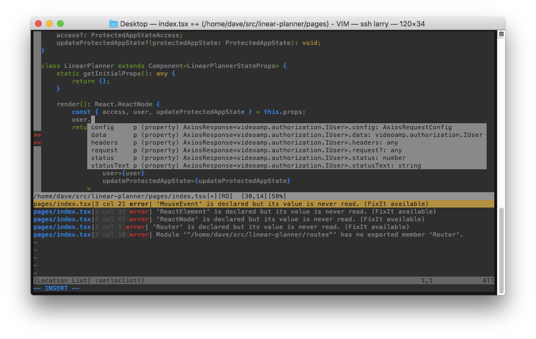Click the 'return {};' line
The height and width of the screenshot is (339, 536).
[x=91, y=81]
